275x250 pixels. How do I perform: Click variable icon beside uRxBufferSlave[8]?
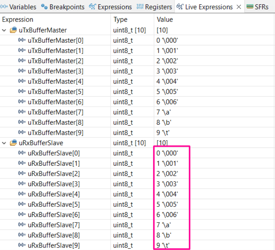click(22, 235)
